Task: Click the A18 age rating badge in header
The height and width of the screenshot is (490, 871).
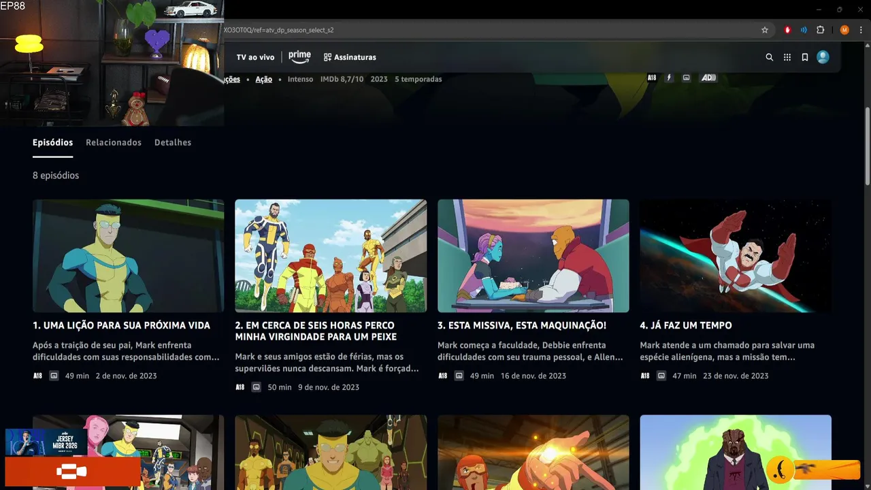Action: coord(652,78)
